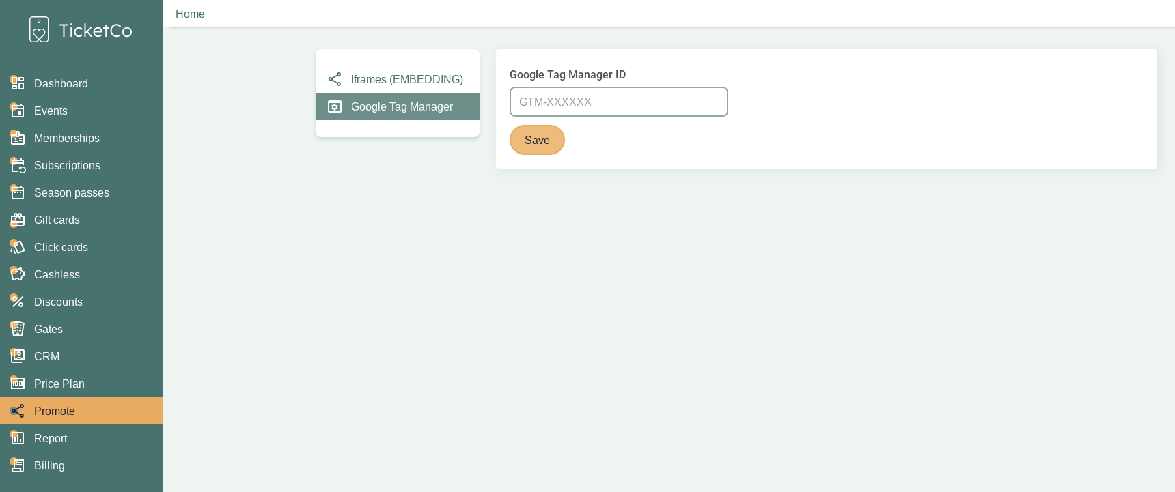Click the Gift cards icon
This screenshot has width=1175, height=492.
[18, 220]
